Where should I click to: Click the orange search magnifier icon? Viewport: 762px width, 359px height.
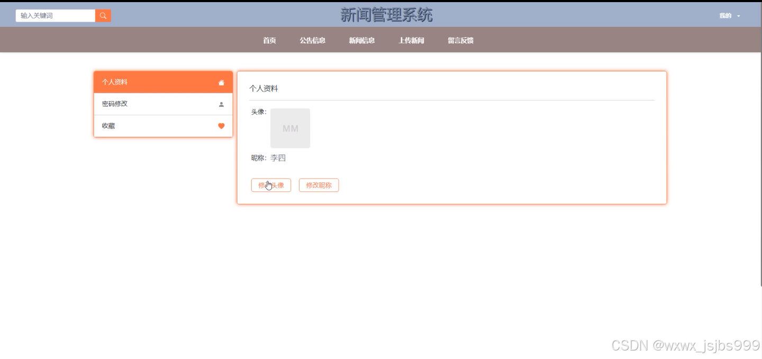click(103, 16)
